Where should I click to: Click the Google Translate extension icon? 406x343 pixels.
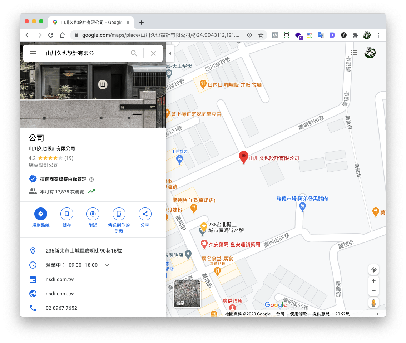[x=321, y=35]
